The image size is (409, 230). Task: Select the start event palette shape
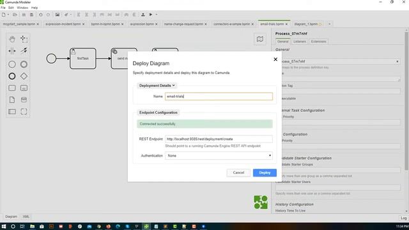(x=12, y=64)
